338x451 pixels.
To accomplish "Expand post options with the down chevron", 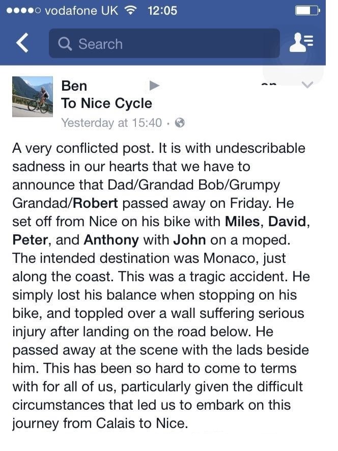I will [x=307, y=86].
